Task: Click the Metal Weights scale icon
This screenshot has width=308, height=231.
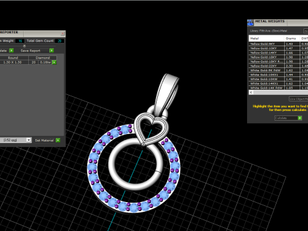Action: (250, 22)
